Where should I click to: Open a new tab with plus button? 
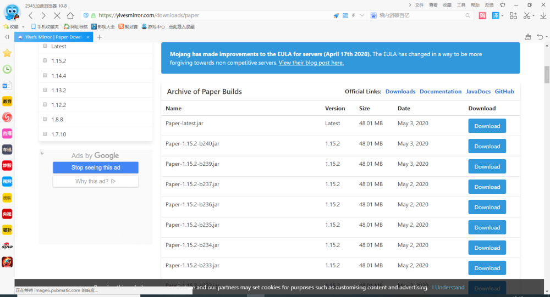(x=100, y=37)
